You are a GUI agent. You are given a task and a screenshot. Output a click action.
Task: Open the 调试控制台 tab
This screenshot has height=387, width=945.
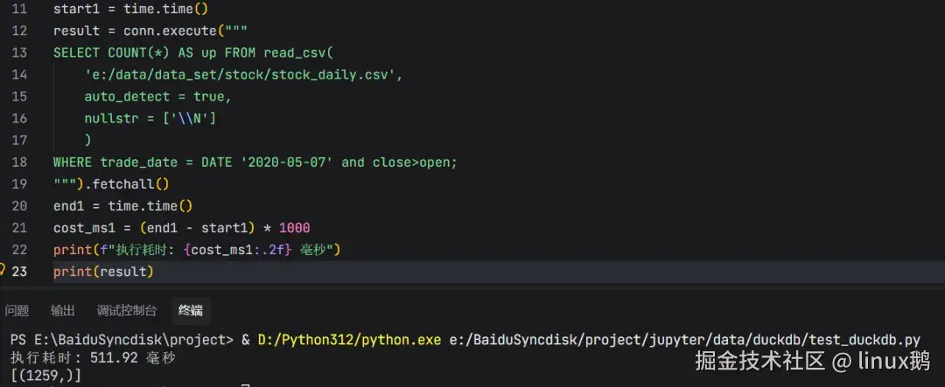[127, 311]
